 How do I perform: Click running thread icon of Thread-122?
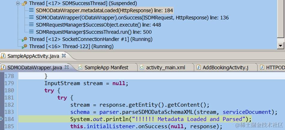click(x=25, y=46)
